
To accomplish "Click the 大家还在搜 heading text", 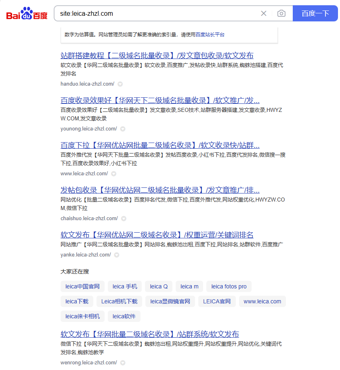I will coord(75,271).
